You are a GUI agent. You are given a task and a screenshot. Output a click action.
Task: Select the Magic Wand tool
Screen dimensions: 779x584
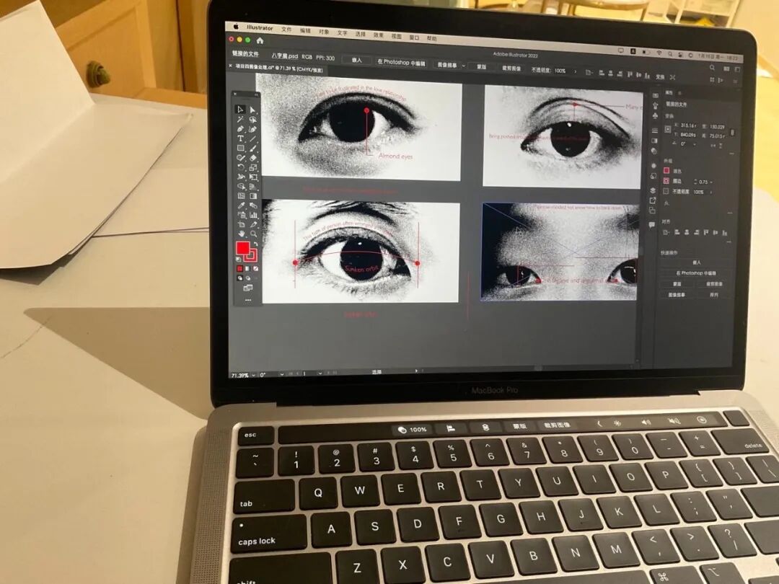click(240, 119)
